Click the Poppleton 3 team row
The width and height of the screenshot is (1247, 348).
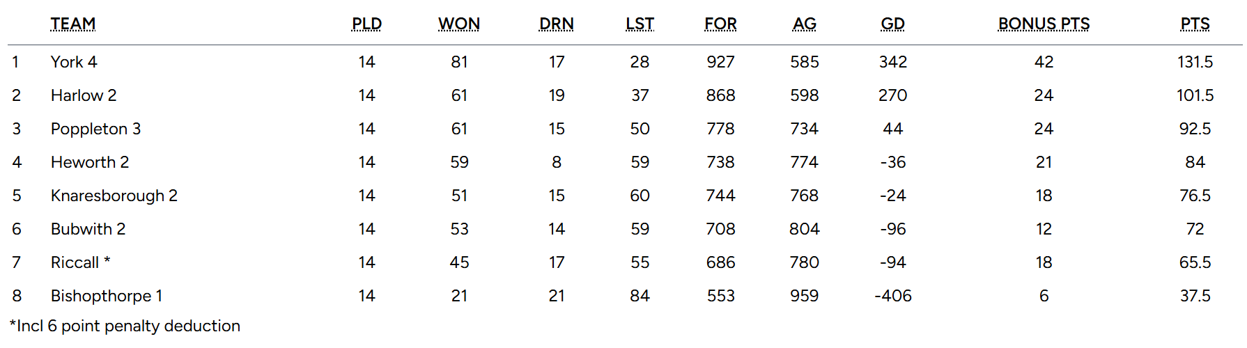coord(95,129)
